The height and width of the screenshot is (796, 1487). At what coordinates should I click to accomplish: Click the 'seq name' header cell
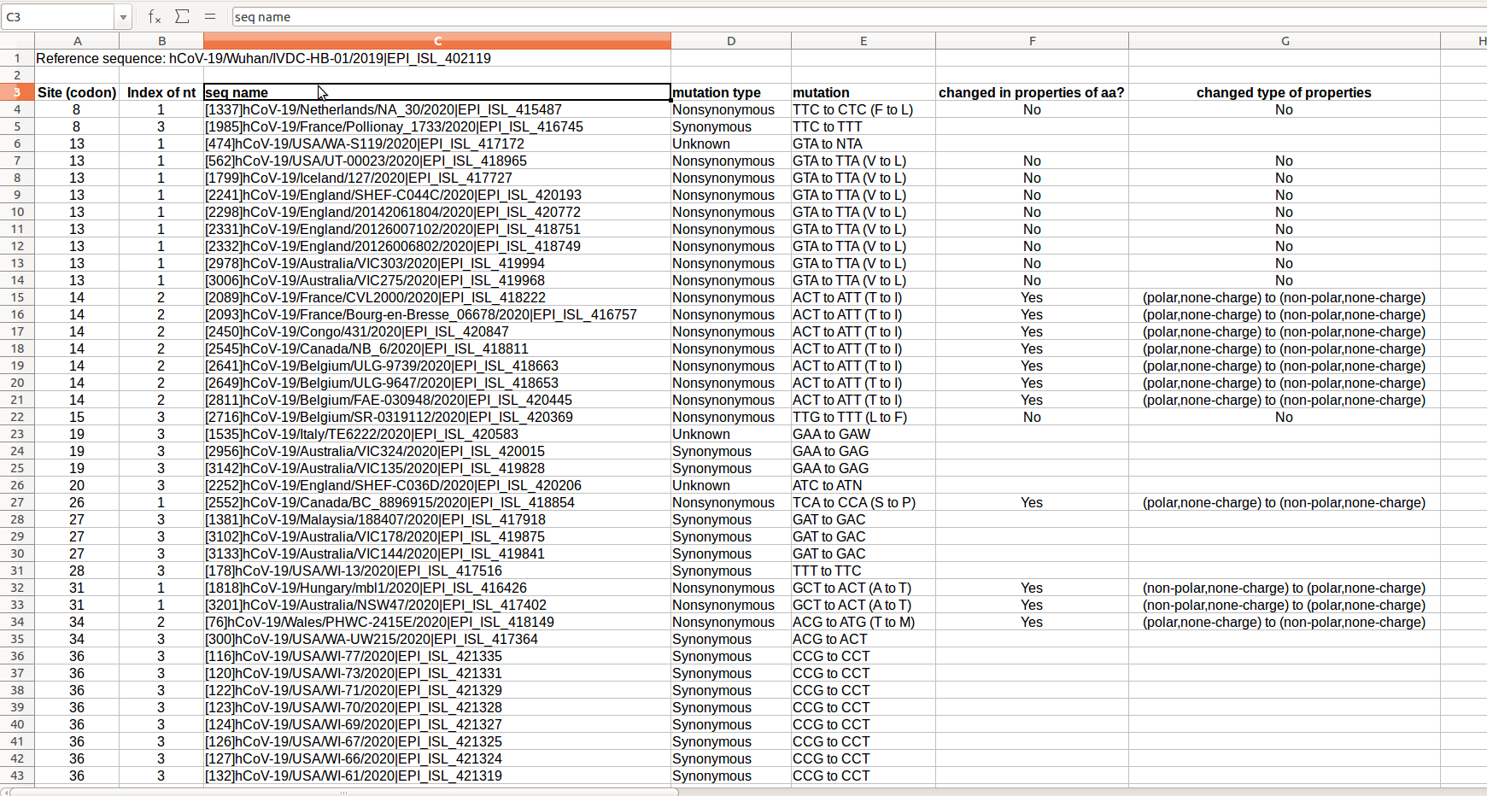pos(437,92)
